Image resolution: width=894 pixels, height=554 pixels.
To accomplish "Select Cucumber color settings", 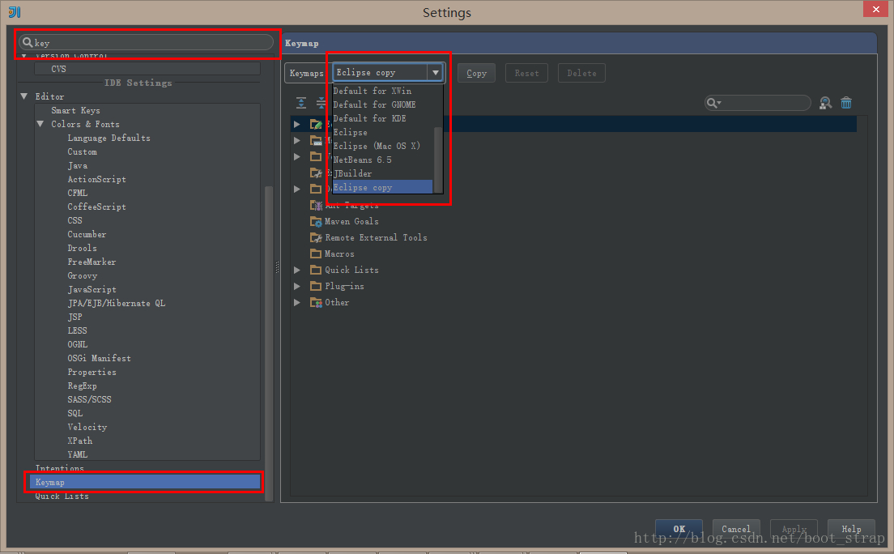I will coord(87,234).
